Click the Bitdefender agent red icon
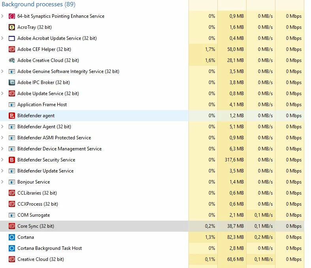The height and width of the screenshot is (268, 311). pos(12,116)
